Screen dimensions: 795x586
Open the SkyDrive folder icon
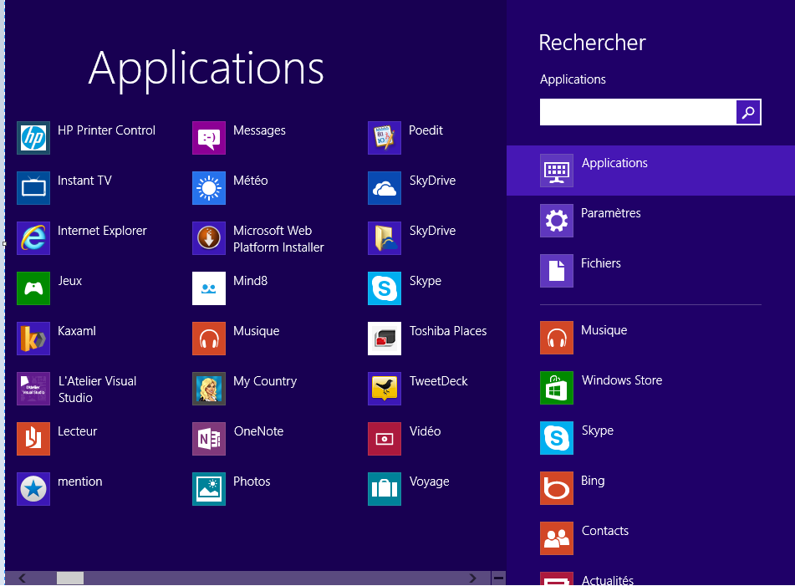coord(385,238)
